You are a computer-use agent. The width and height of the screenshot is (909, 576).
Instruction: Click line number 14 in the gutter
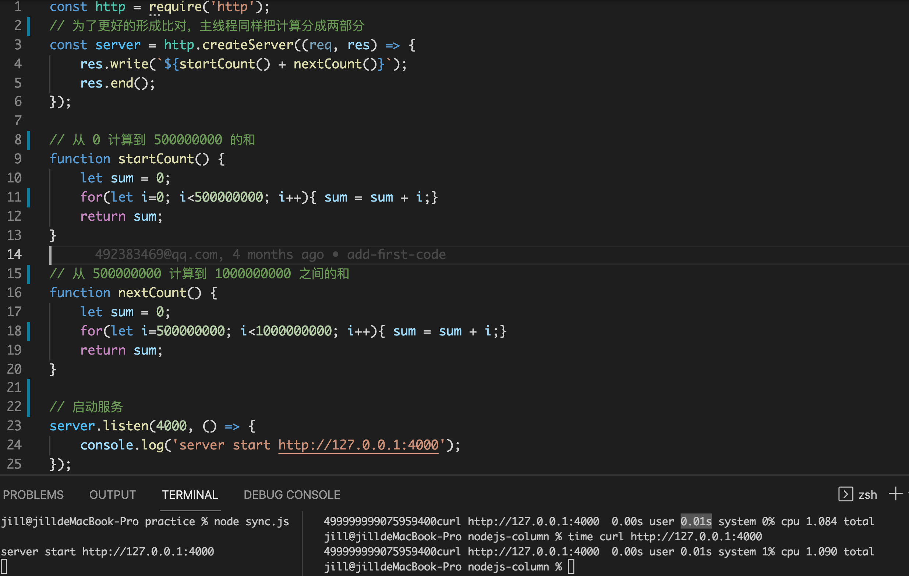pyautogui.click(x=14, y=254)
